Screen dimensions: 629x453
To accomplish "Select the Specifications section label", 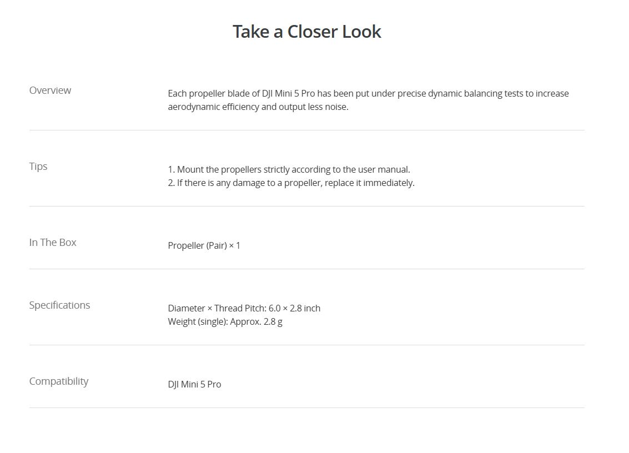I will [x=59, y=305].
